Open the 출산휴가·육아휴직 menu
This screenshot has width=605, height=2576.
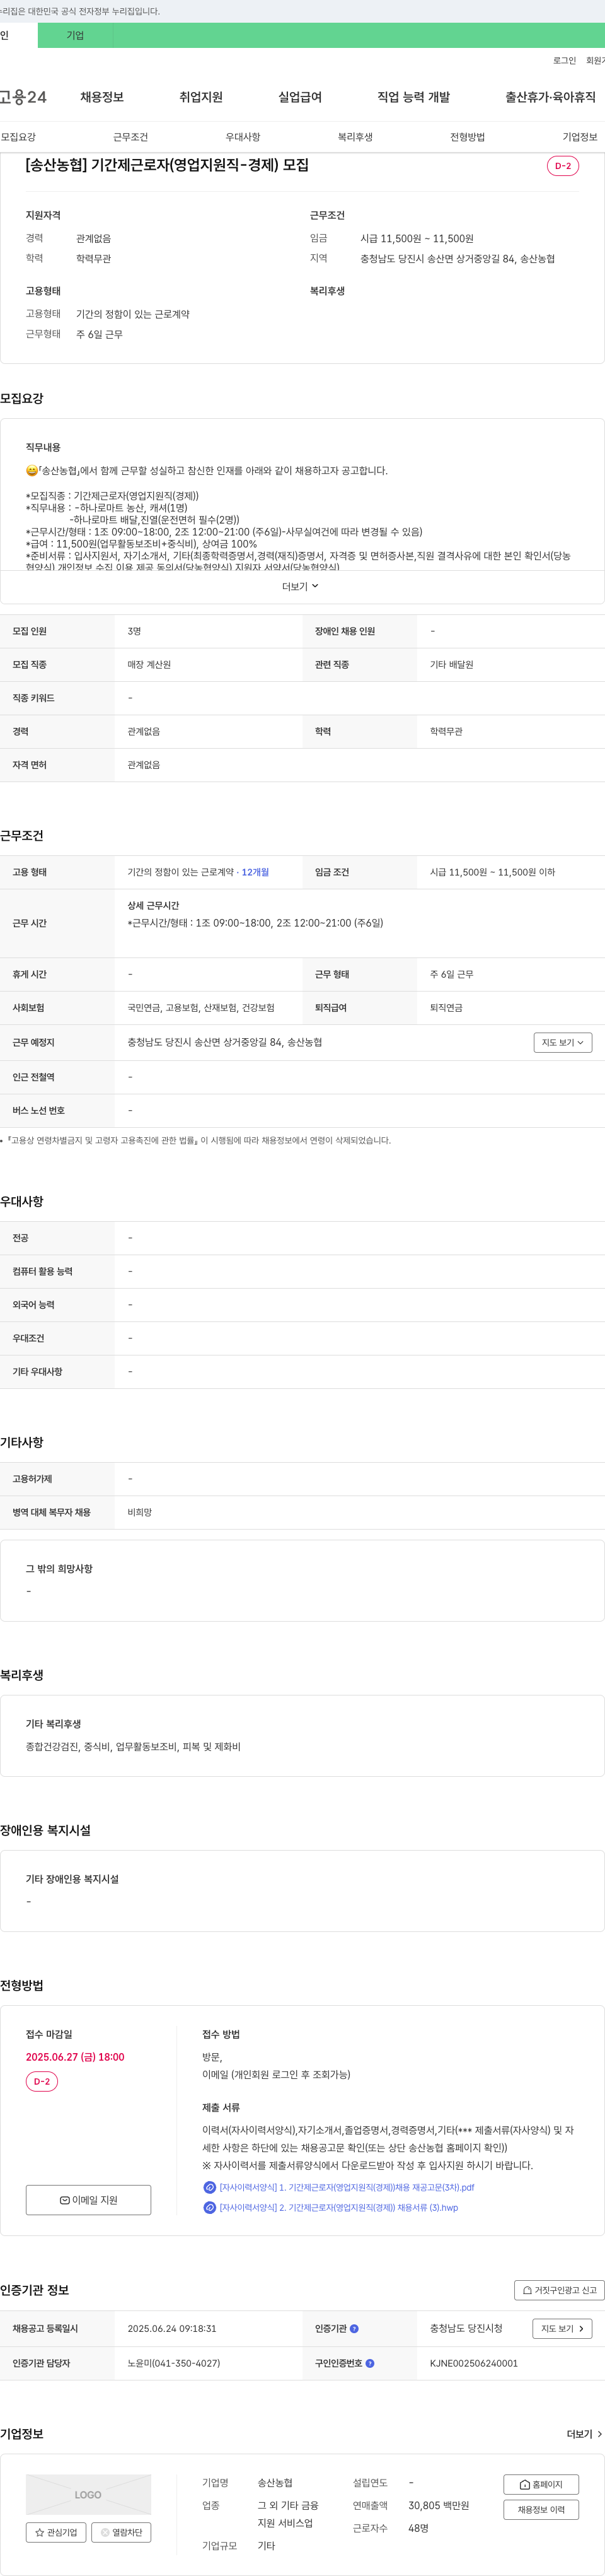[x=550, y=97]
